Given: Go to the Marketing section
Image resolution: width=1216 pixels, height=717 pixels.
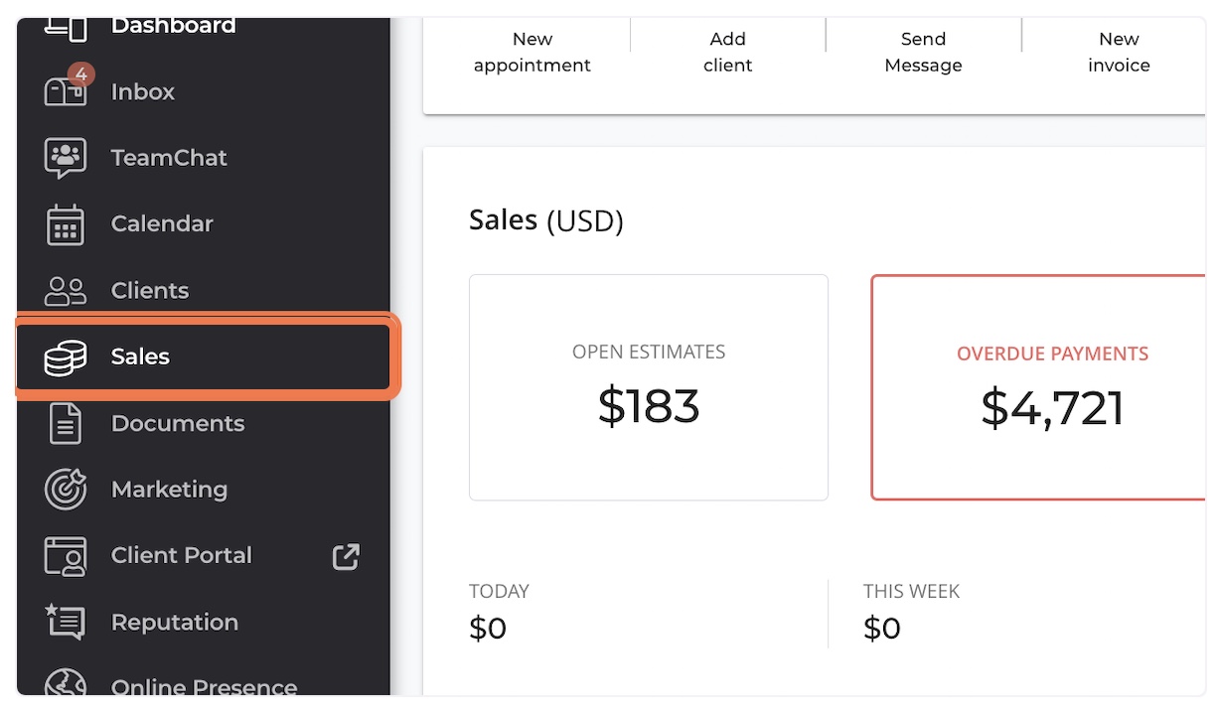Looking at the screenshot, I should [x=169, y=490].
